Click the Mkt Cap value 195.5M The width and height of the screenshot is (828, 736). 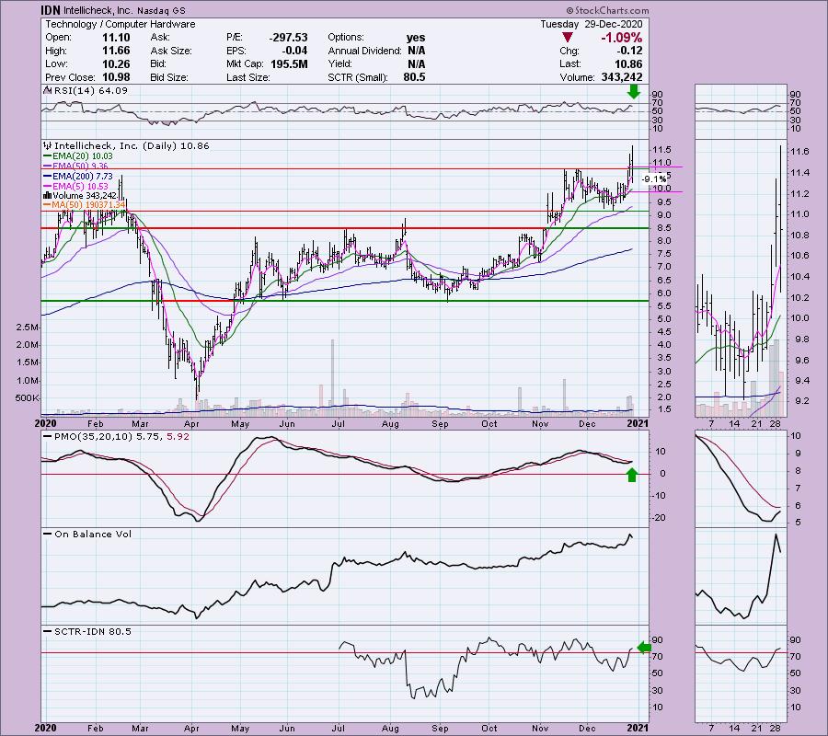[x=288, y=63]
